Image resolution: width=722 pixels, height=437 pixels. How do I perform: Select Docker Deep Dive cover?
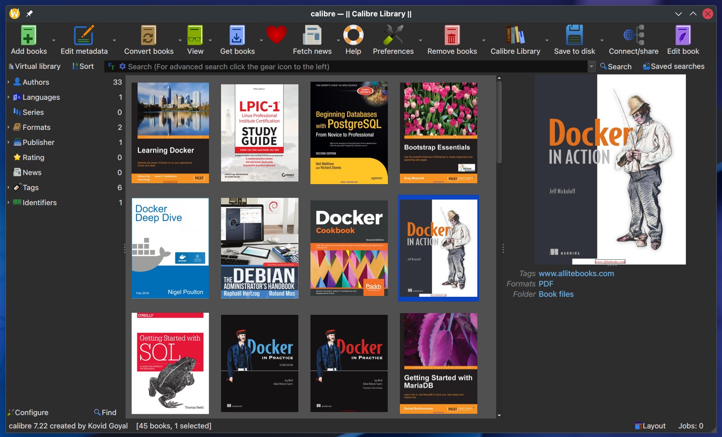[170, 248]
